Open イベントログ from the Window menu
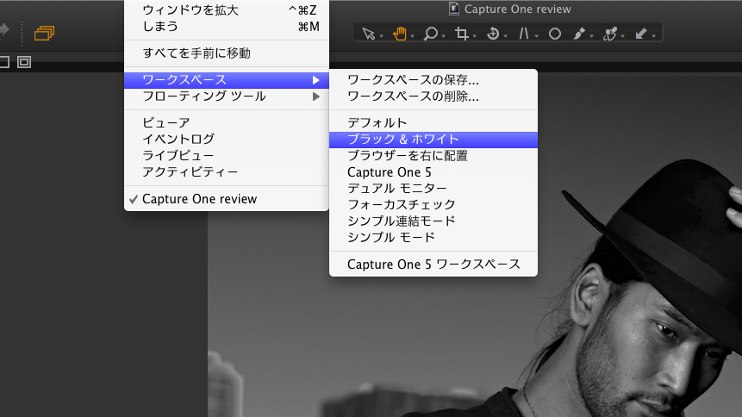742x417 pixels. pos(227,140)
